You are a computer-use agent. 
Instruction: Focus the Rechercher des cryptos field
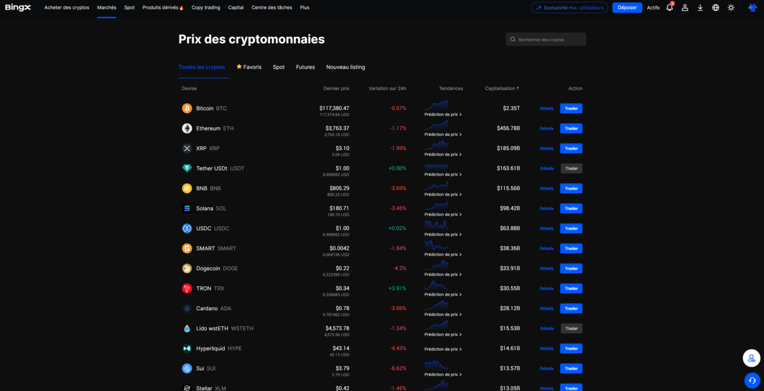click(546, 39)
